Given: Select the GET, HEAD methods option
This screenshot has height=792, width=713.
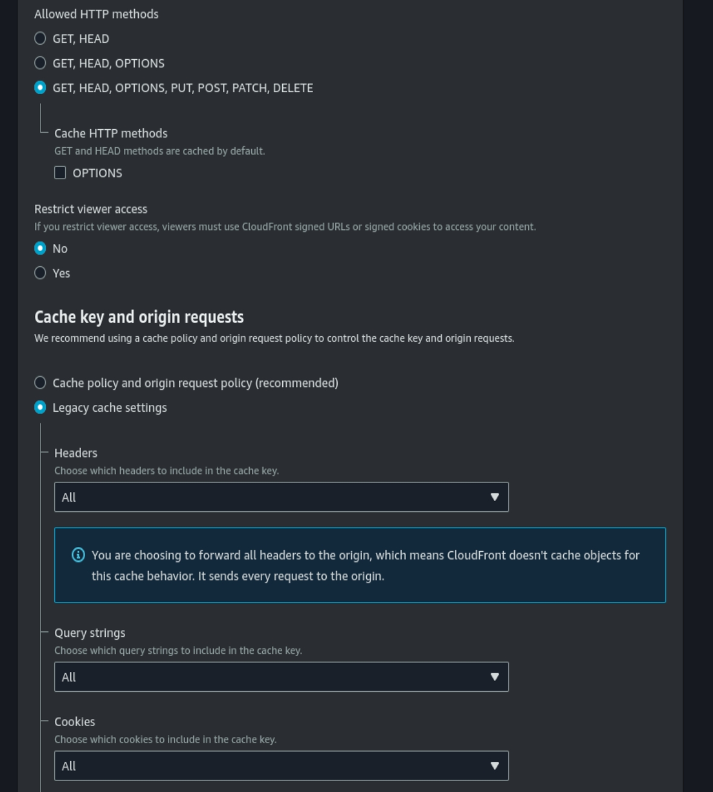Looking at the screenshot, I should pyautogui.click(x=40, y=39).
